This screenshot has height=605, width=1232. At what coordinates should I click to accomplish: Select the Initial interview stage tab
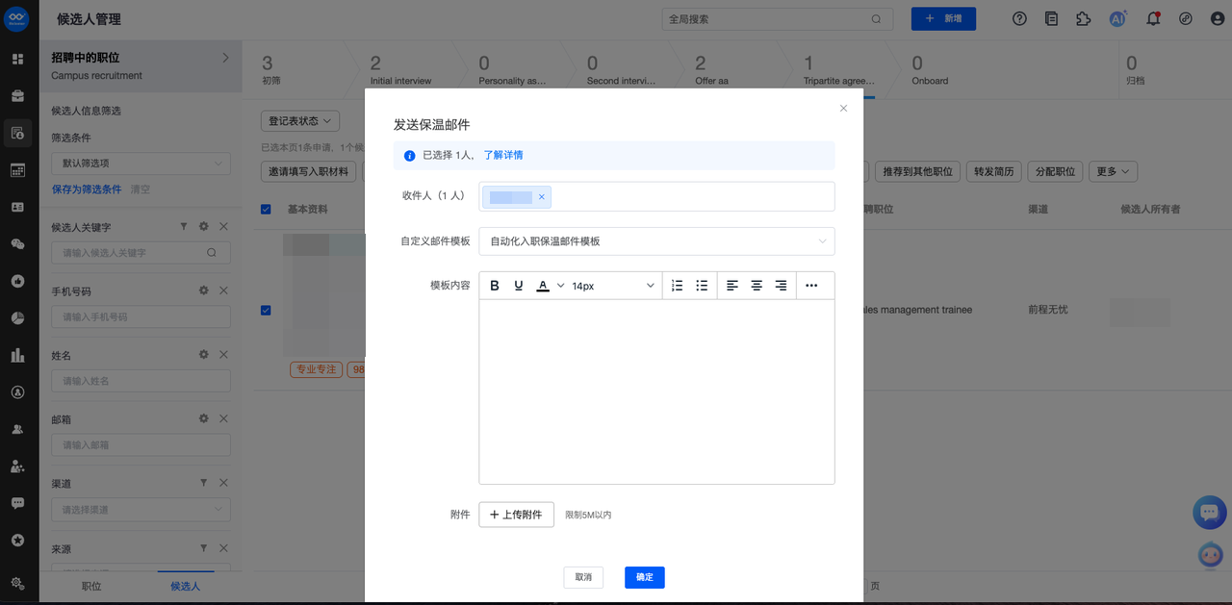point(401,69)
